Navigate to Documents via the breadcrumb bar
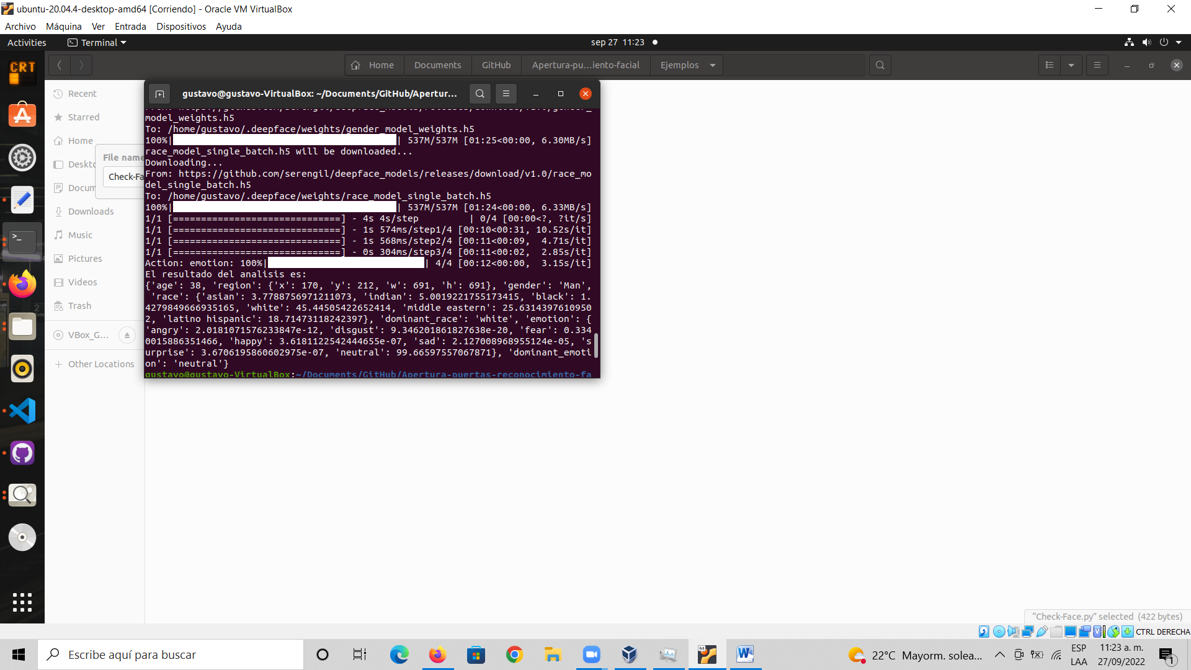 coord(437,65)
